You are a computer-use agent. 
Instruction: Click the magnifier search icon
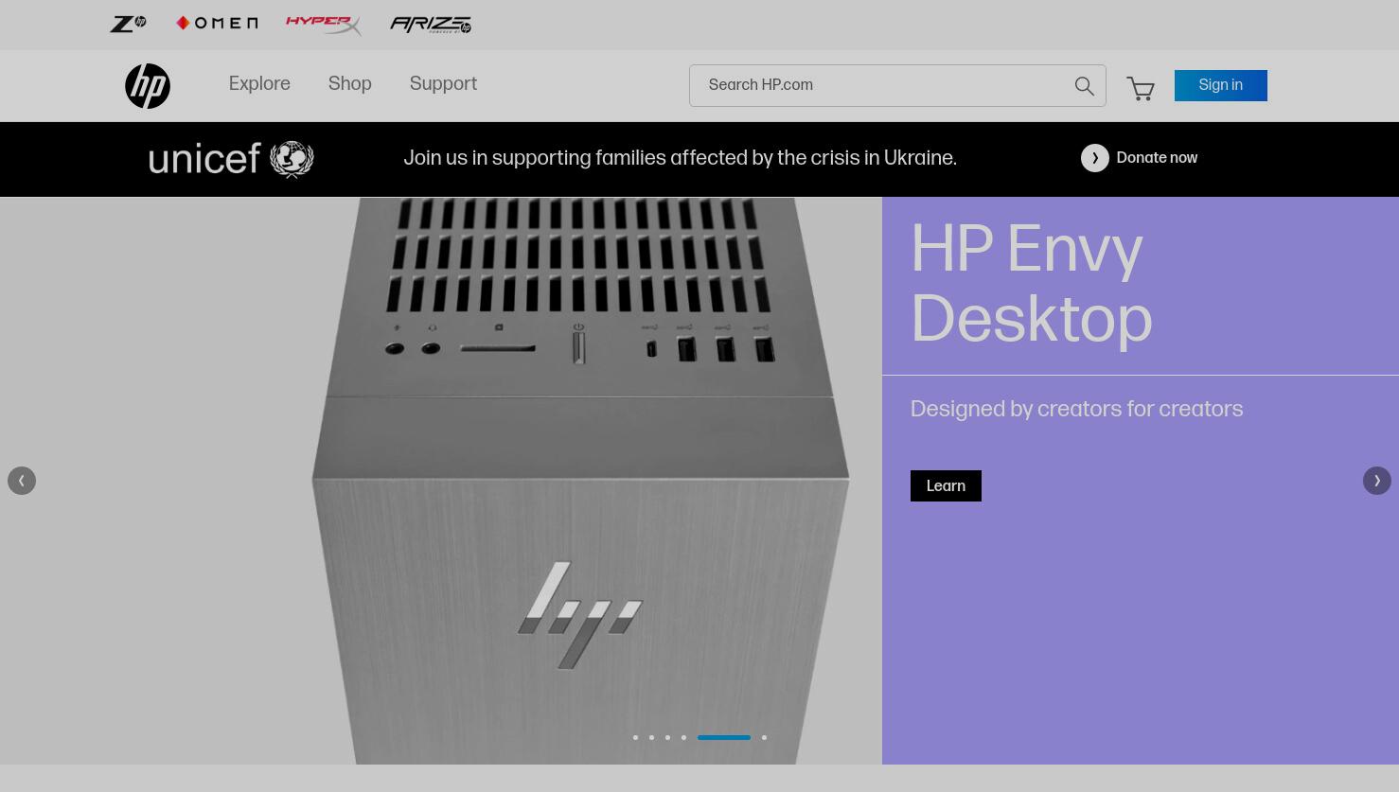coord(1085,86)
